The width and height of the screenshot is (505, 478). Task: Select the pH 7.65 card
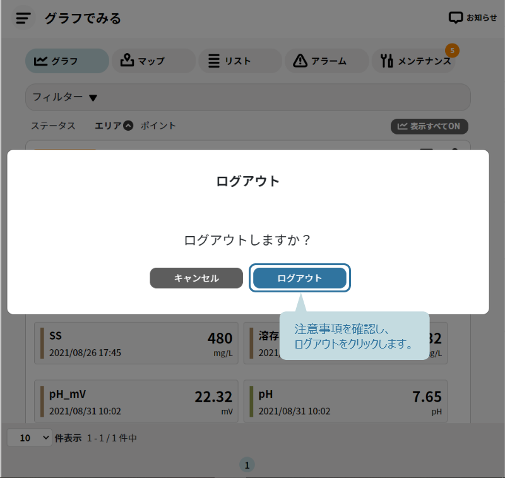345,402
